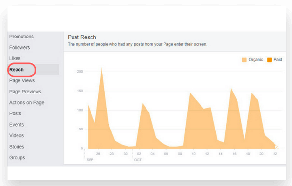Image resolution: width=292 pixels, height=186 pixels.
Task: Open Page Previews section
Action: click(25, 92)
